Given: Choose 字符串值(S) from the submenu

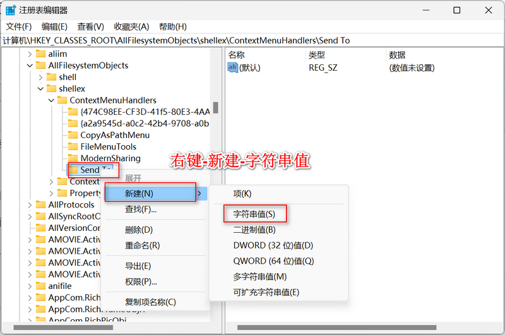Looking at the screenshot, I should (254, 215).
